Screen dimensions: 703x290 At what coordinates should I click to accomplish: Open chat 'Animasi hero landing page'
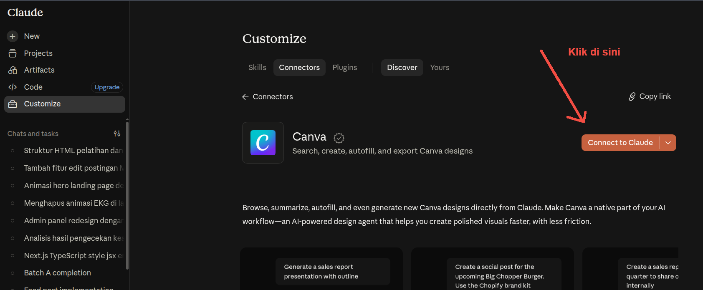(x=65, y=186)
